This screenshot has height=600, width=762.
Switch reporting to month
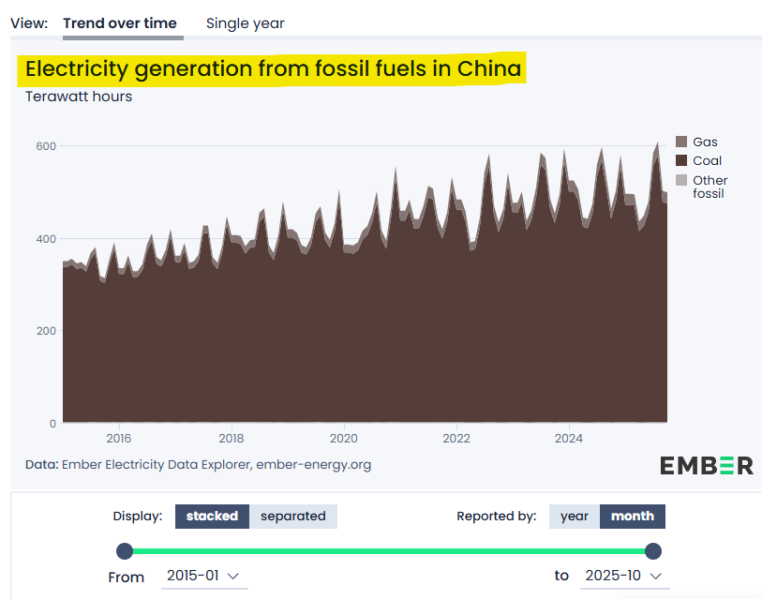pyautogui.click(x=632, y=516)
